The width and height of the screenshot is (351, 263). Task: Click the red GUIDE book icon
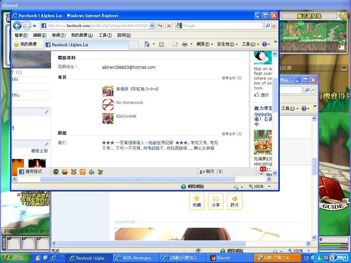pos(331,193)
